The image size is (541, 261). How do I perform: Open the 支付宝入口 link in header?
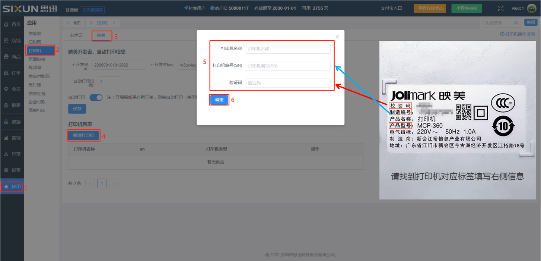391,8
